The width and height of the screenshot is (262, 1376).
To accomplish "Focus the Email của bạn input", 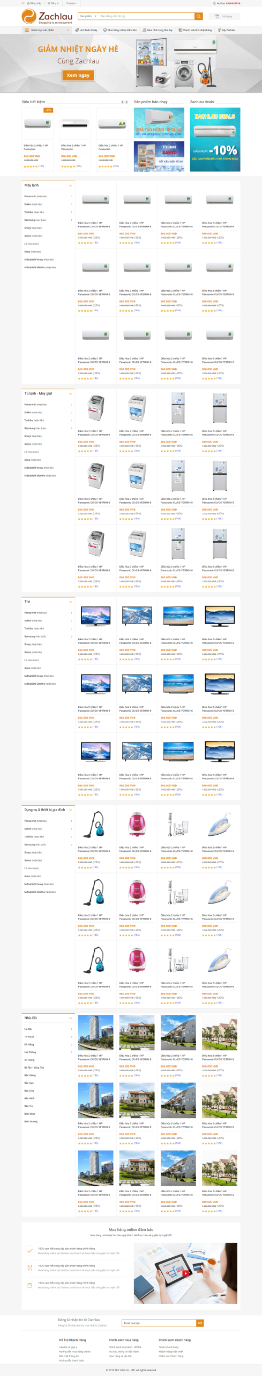I will pyautogui.click(x=159, y=1323).
